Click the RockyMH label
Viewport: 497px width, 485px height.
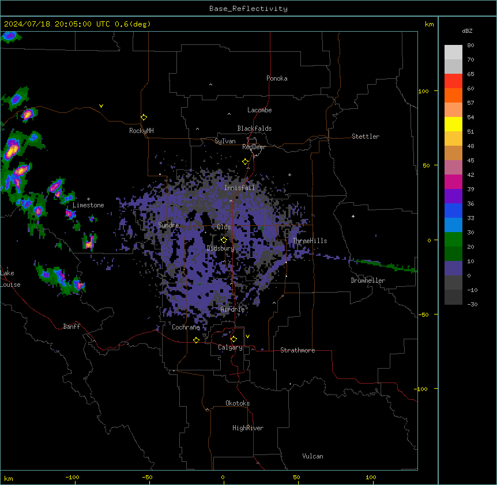[x=141, y=131]
